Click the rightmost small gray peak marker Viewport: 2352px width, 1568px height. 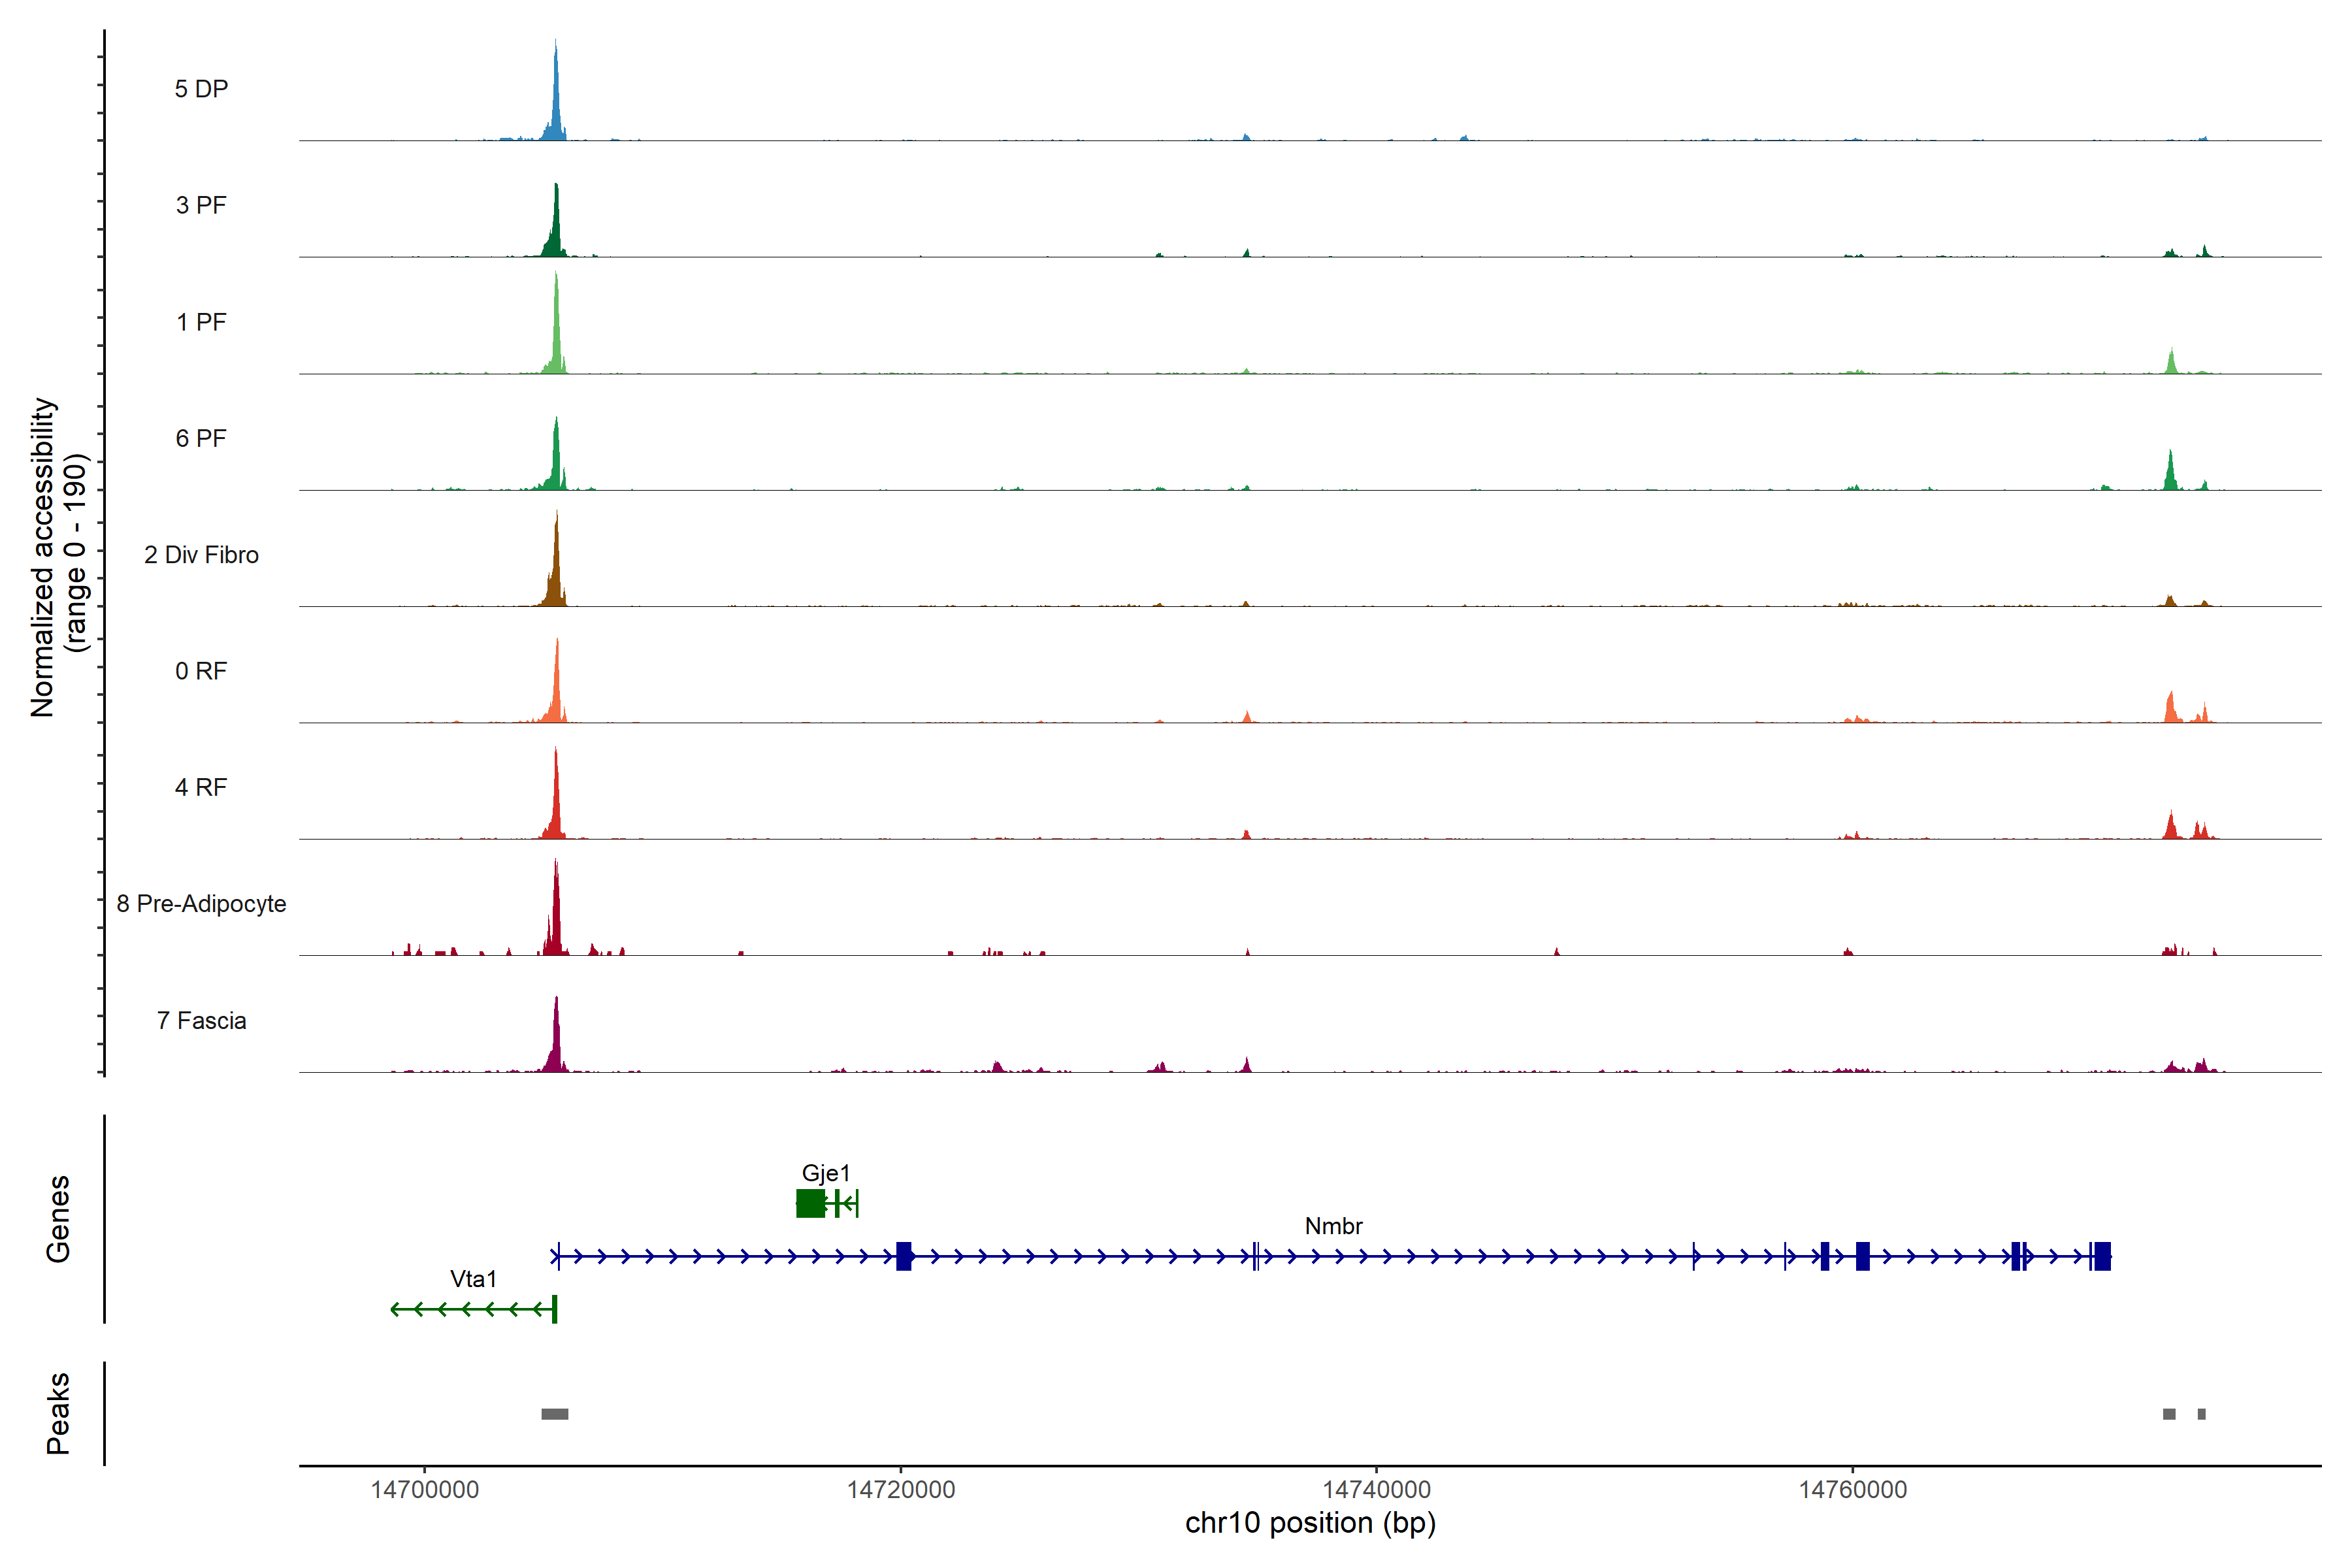(x=2201, y=1414)
